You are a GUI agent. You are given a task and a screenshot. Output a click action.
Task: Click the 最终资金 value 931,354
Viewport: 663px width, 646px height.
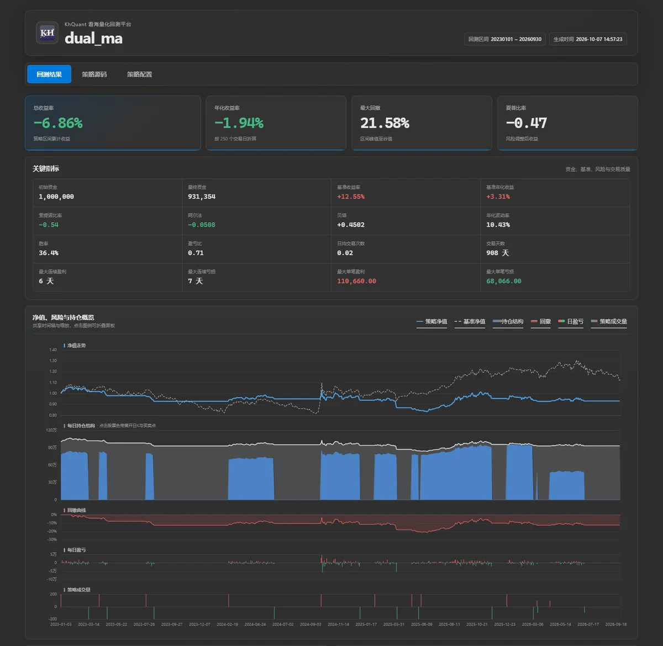point(202,197)
